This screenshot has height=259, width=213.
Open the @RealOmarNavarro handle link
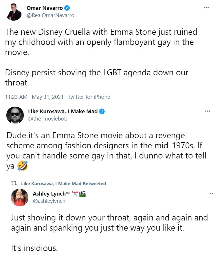coord(50,15)
